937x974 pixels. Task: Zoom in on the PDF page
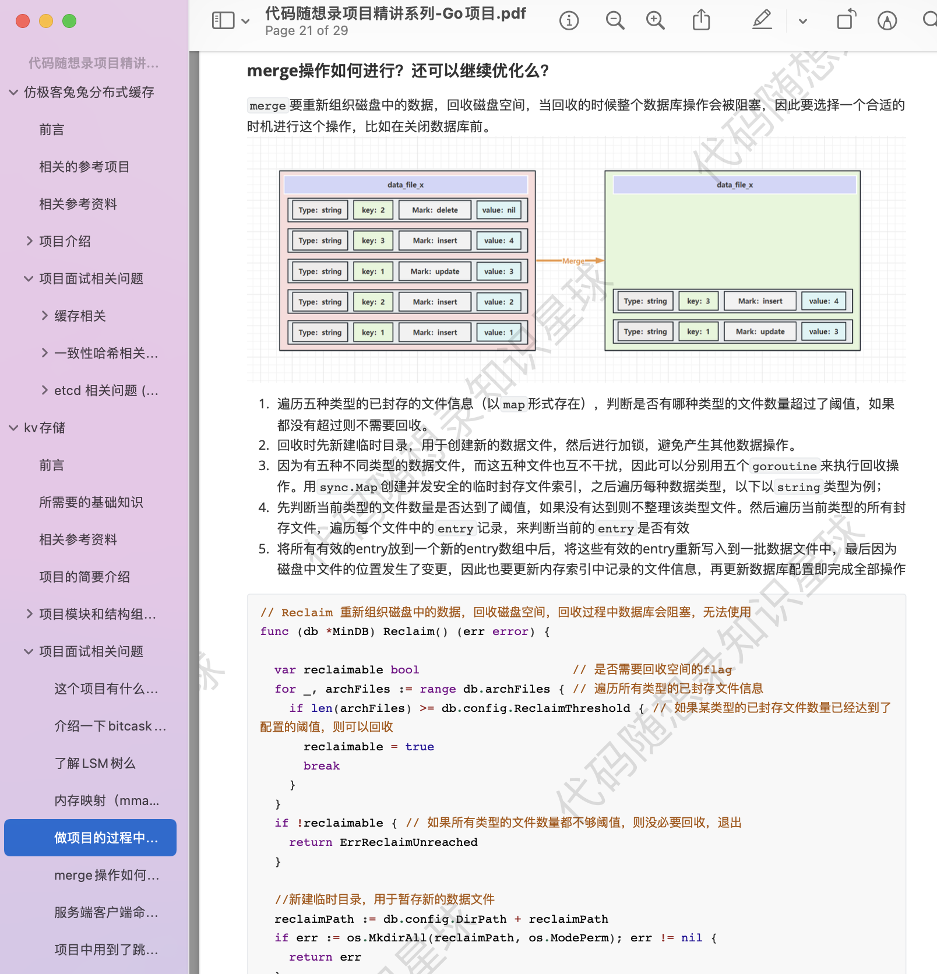pyautogui.click(x=656, y=21)
